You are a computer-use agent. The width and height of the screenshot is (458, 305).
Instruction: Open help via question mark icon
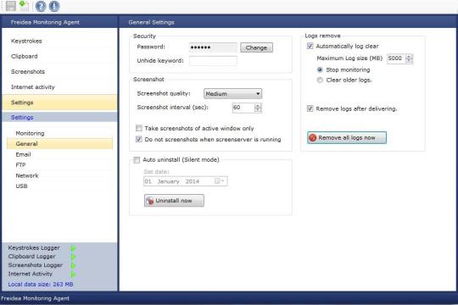pyautogui.click(x=41, y=6)
